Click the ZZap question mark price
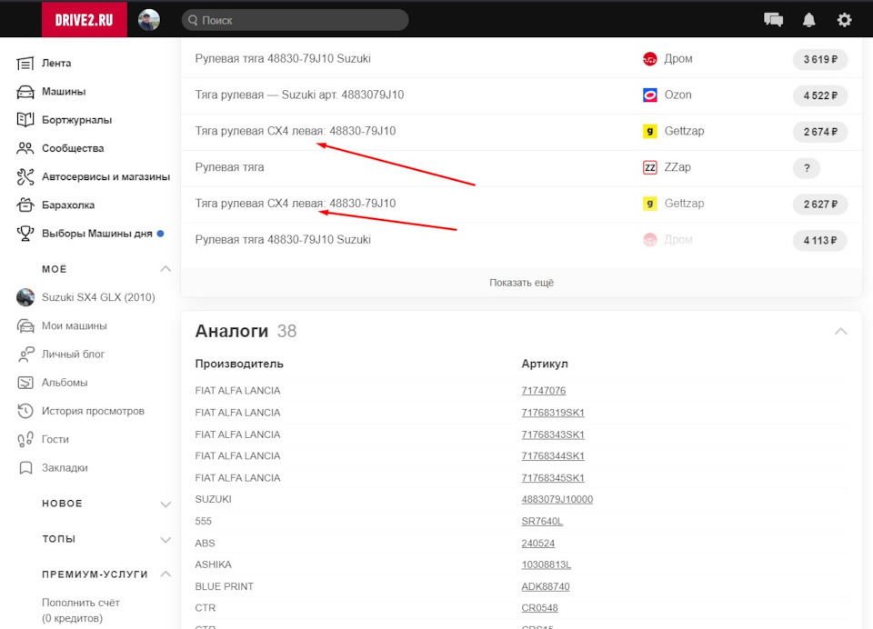 pyautogui.click(x=807, y=167)
